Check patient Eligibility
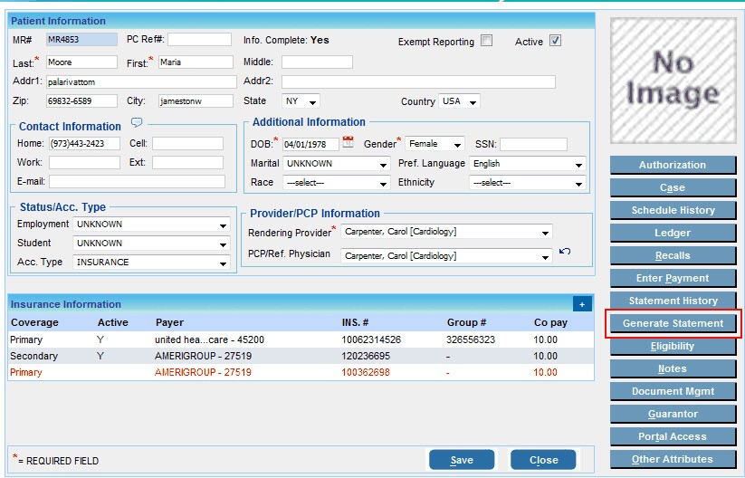 coord(672,346)
